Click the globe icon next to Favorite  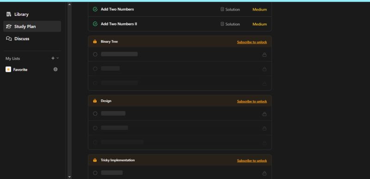[55, 69]
